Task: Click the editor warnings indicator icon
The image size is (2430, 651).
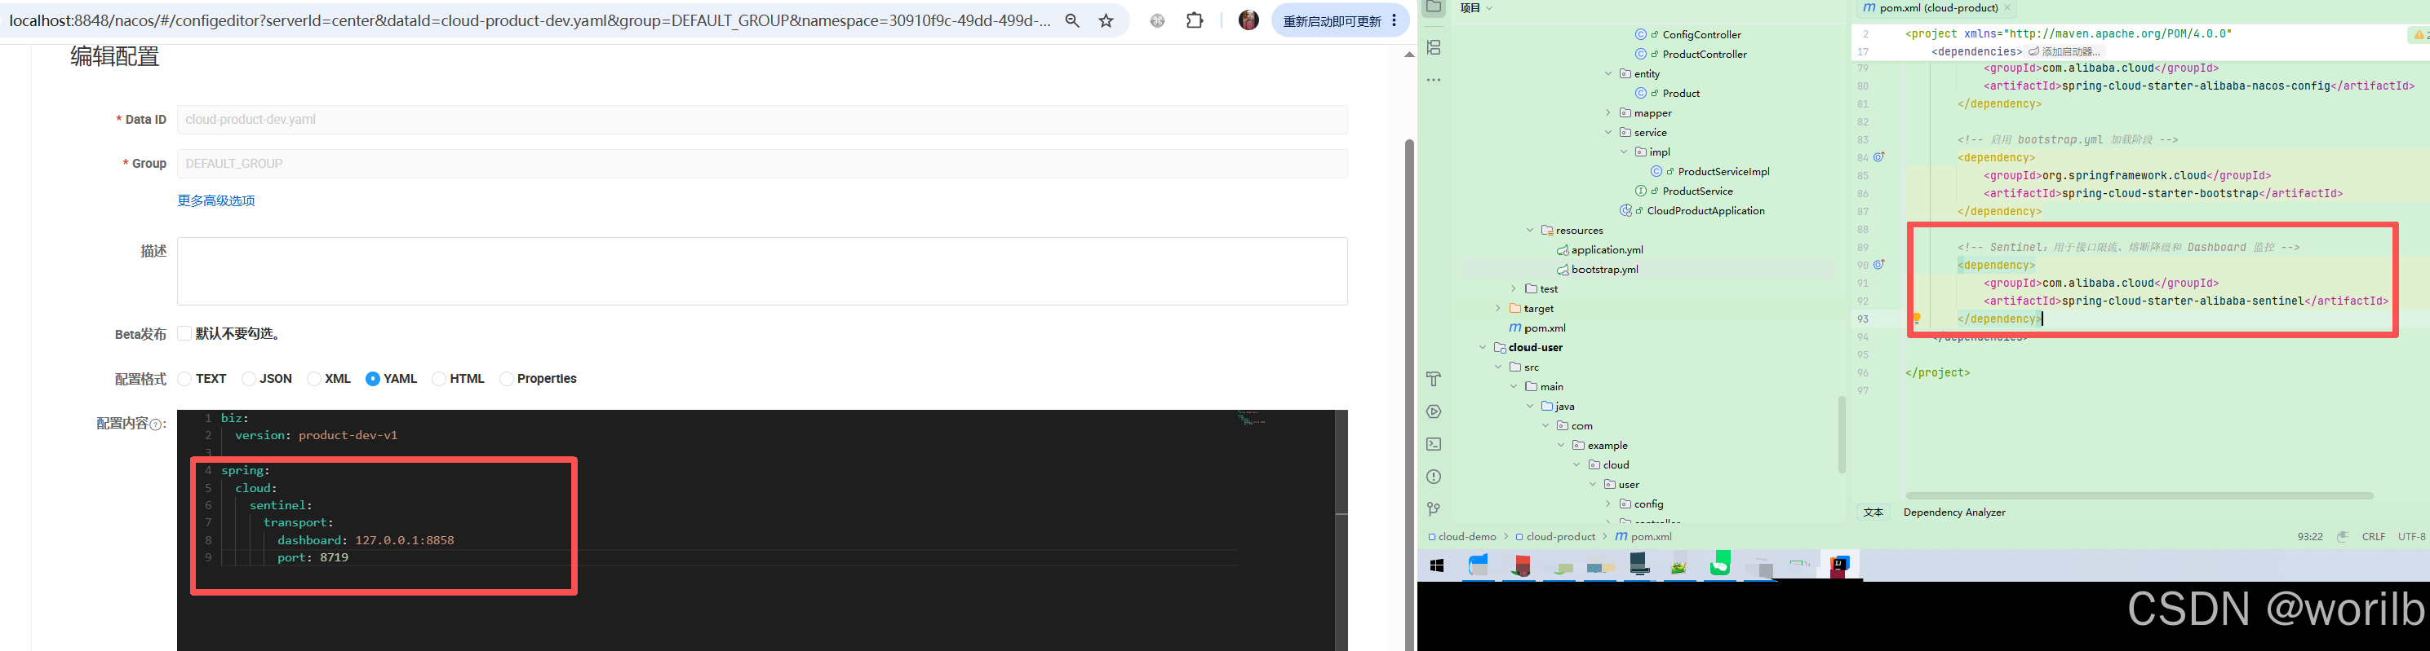Action: [x=2419, y=35]
